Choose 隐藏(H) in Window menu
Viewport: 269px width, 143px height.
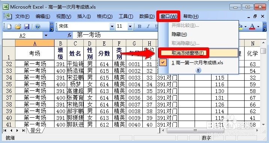pos(198,34)
